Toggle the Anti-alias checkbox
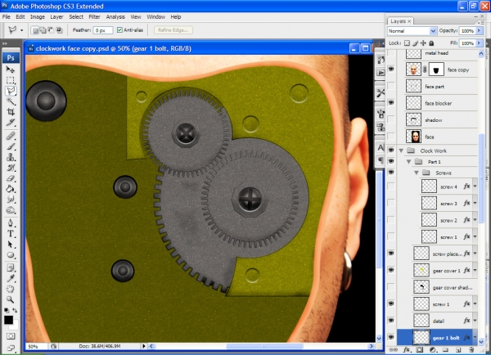 (119, 30)
